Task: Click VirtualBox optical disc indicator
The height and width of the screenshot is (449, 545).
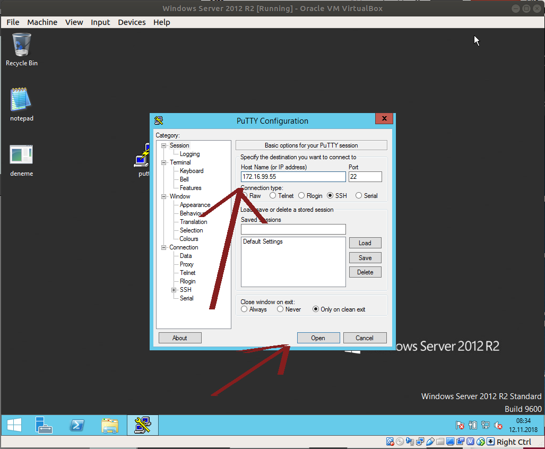Action: pos(400,442)
